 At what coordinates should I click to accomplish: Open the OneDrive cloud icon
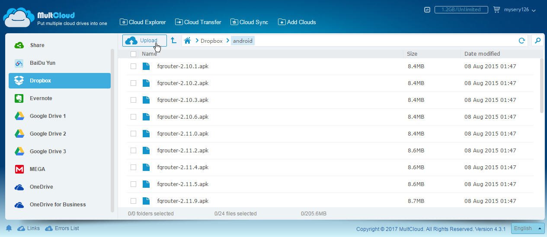[19, 187]
